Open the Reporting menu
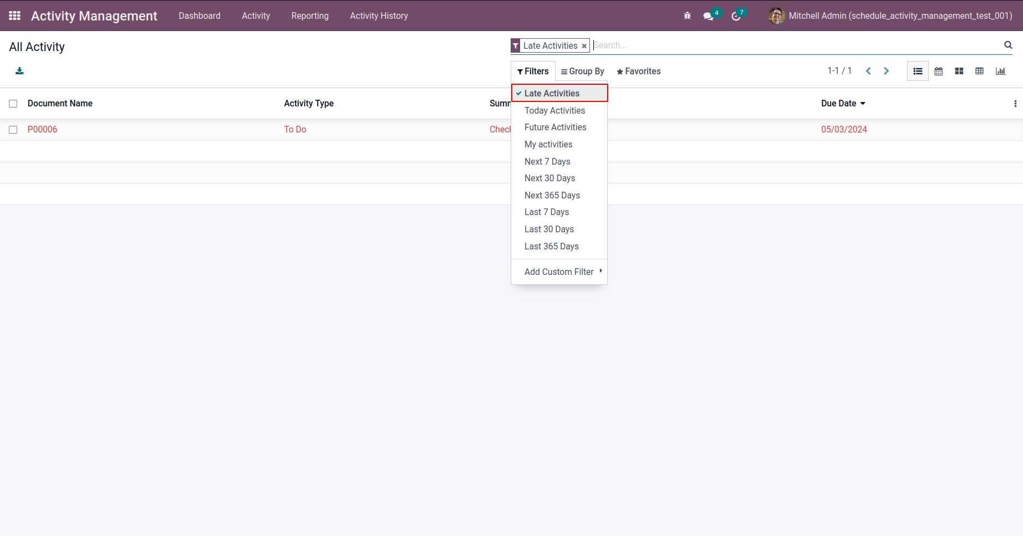 (310, 16)
